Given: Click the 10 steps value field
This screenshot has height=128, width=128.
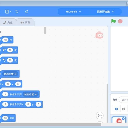Looking at the screenshot, I should point(5,40).
